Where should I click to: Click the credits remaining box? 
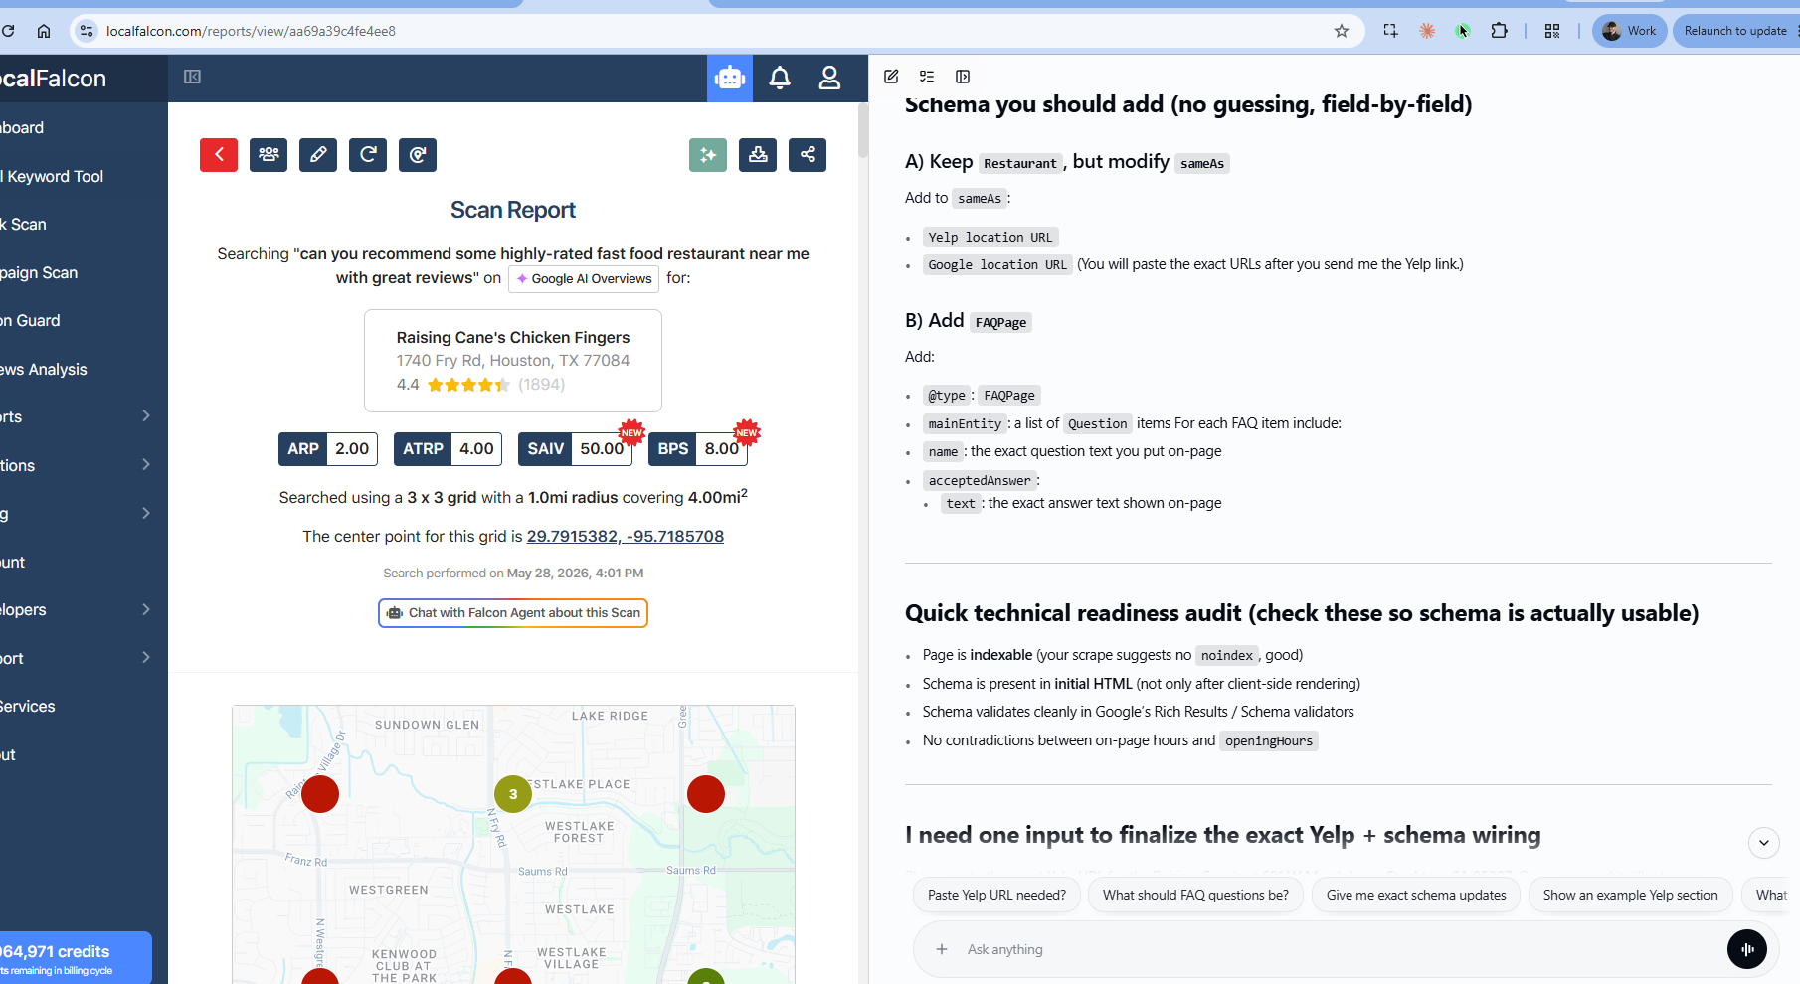click(x=76, y=958)
